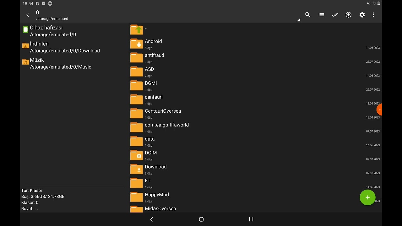Select the 'Download' folder name

(x=156, y=167)
